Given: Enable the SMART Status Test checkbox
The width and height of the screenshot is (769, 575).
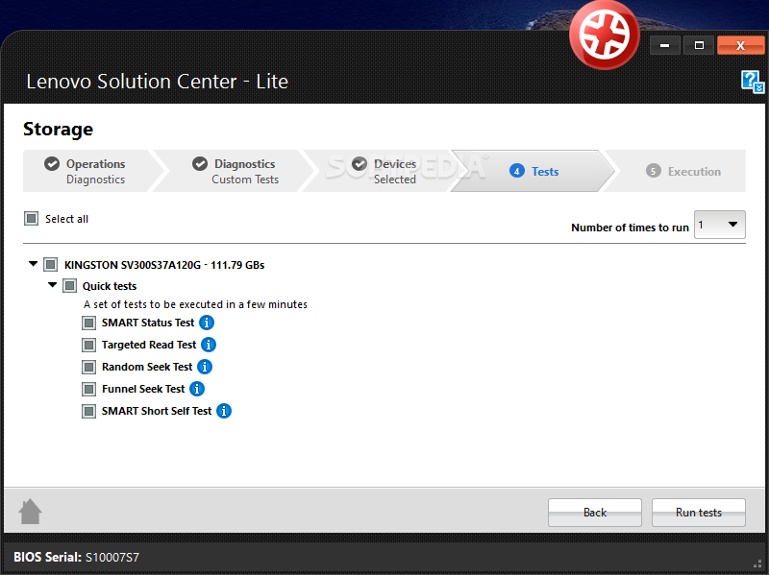Looking at the screenshot, I should [88, 323].
